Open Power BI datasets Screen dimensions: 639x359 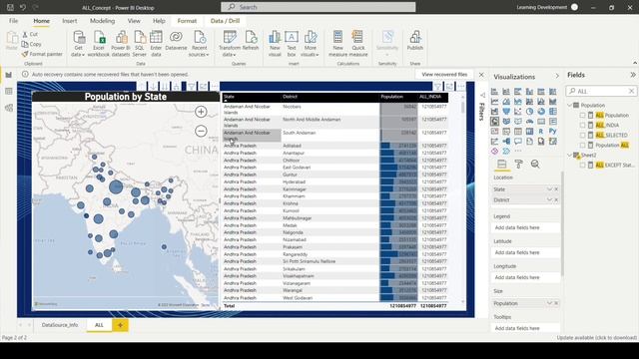pos(121,44)
